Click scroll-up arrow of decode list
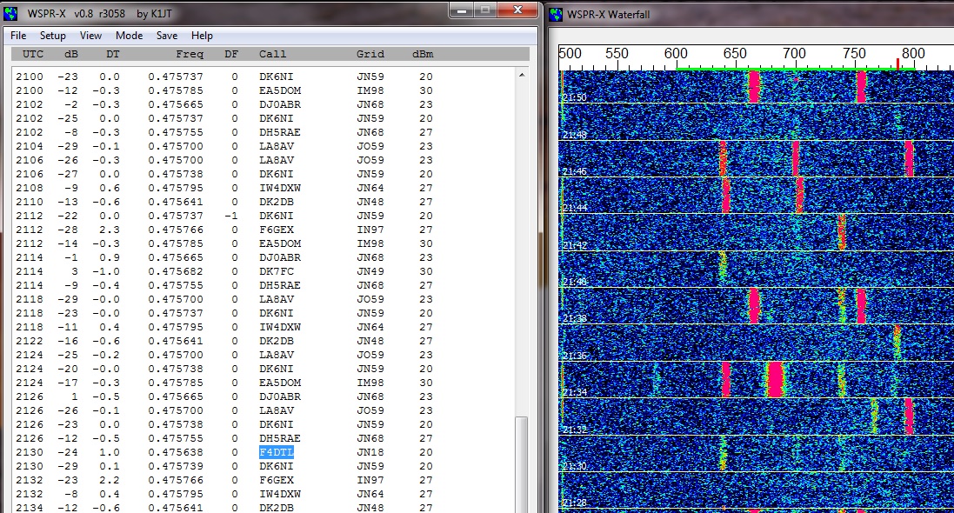 click(x=522, y=75)
